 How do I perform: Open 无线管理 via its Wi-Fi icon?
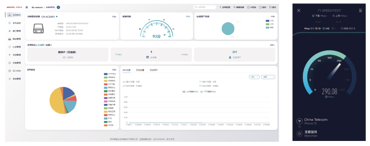point(10,55)
